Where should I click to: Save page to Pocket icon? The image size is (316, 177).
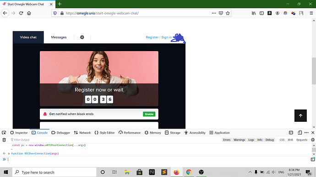[x=221, y=13]
